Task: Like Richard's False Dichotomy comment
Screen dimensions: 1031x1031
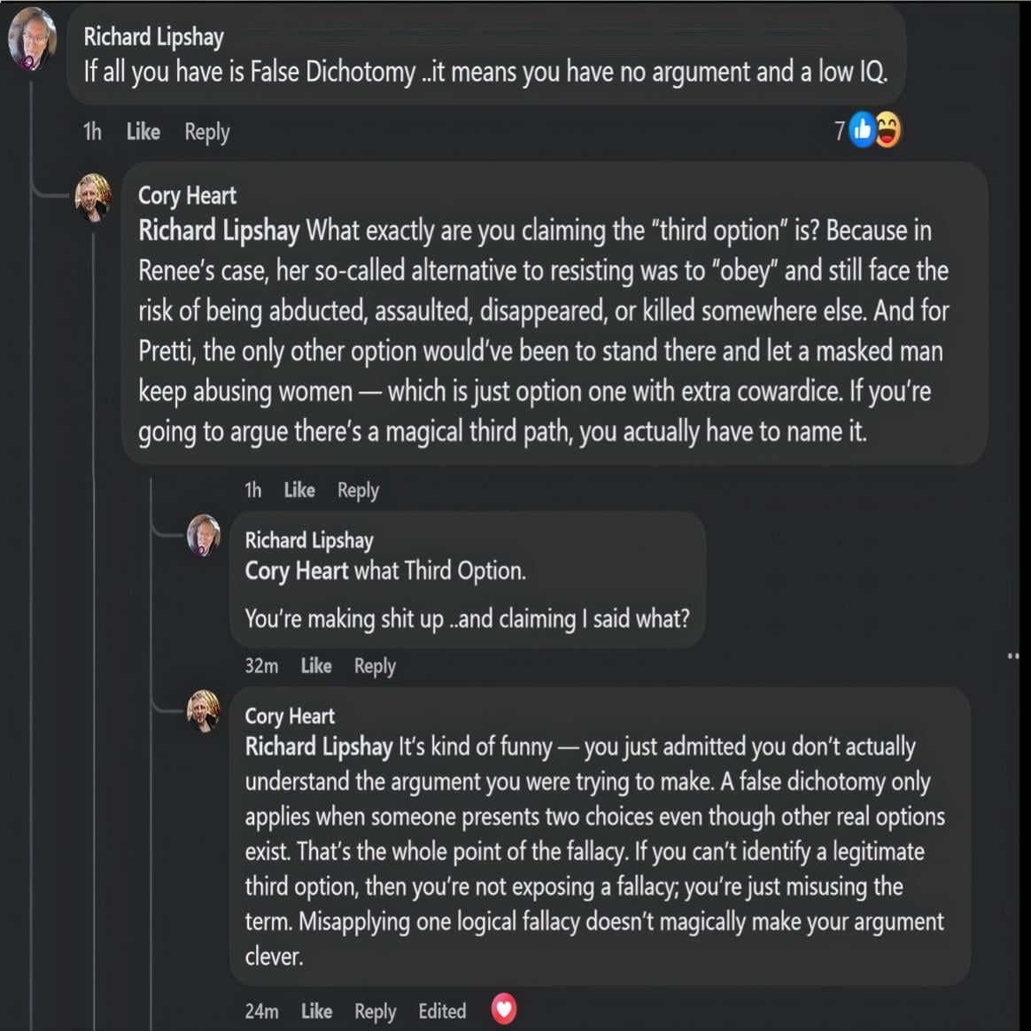Action: 143,132
